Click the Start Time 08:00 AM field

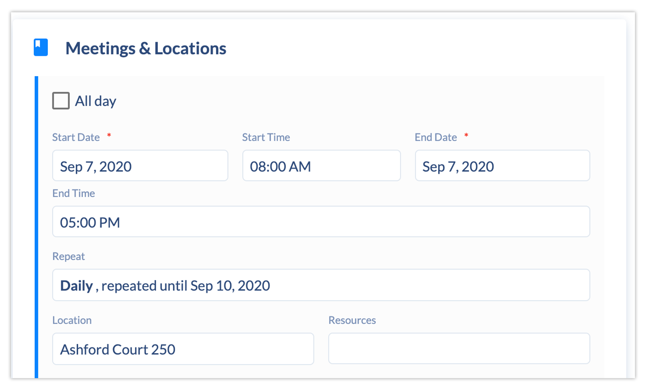click(x=321, y=166)
